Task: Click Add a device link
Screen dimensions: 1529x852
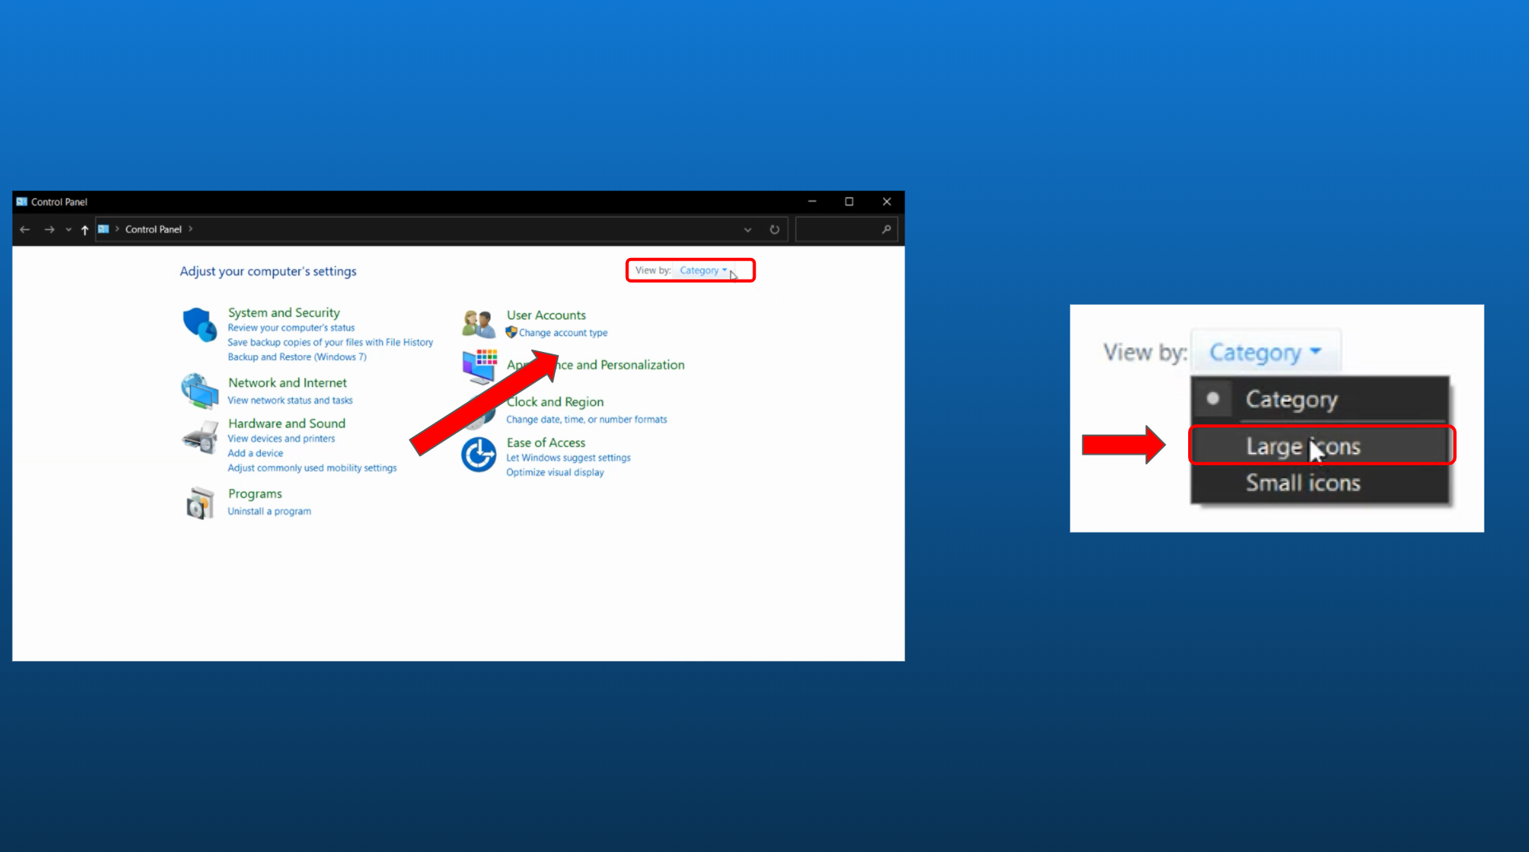Action: (255, 453)
